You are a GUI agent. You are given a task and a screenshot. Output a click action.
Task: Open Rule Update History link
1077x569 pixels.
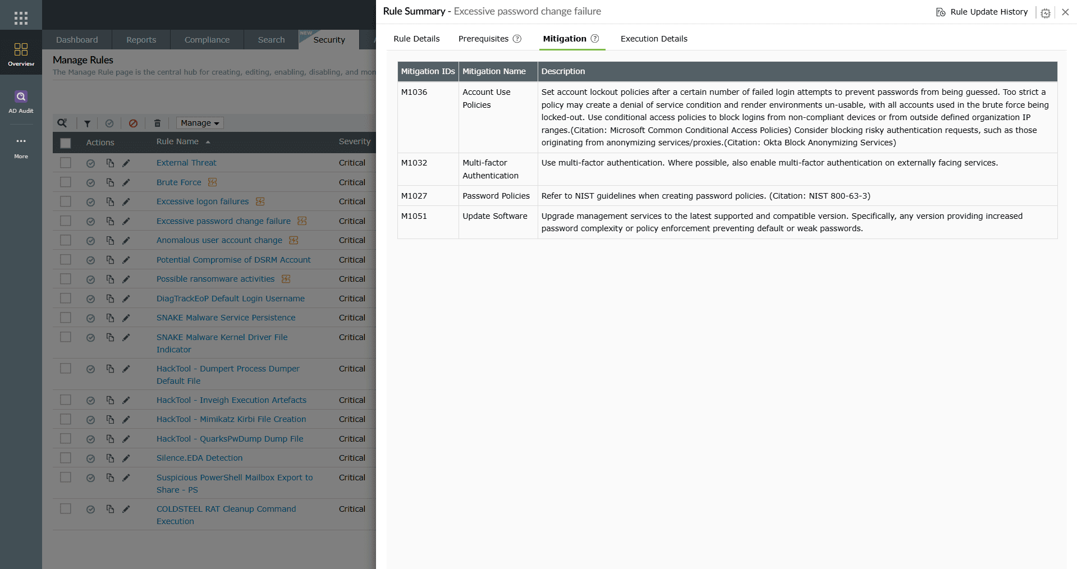click(x=989, y=12)
